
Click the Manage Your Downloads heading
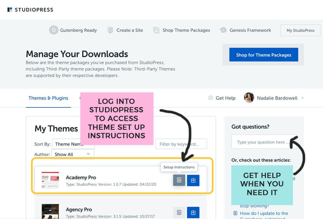coord(77,54)
